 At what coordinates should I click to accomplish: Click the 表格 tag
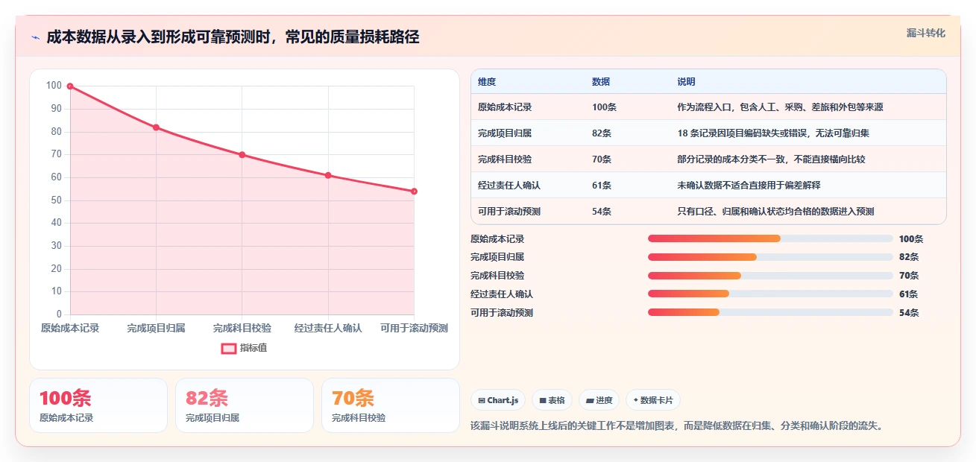point(552,400)
